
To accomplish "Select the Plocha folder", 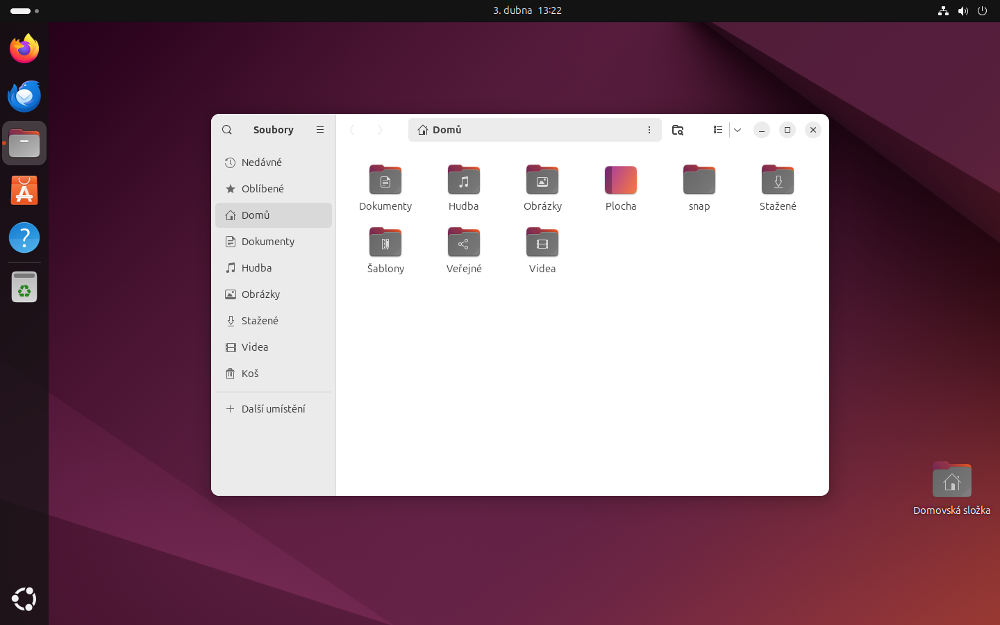I will pos(620,181).
